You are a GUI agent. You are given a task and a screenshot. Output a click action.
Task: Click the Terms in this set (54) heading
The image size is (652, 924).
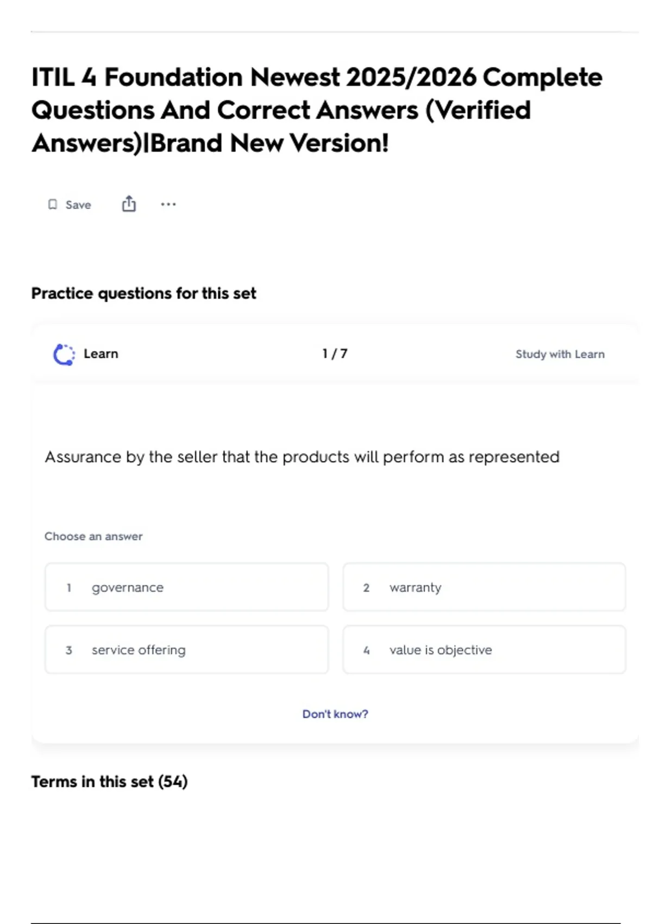pos(109,782)
